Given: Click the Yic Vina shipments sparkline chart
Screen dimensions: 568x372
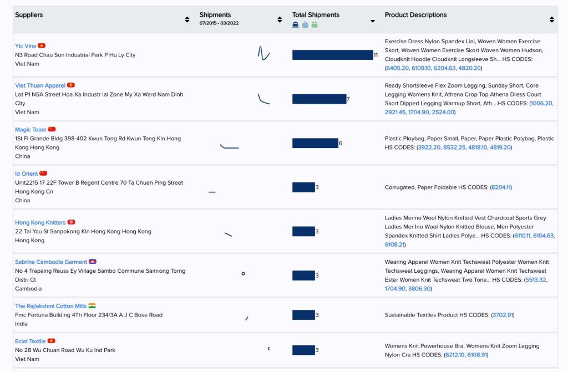Looking at the screenshot, I should pos(263,54).
